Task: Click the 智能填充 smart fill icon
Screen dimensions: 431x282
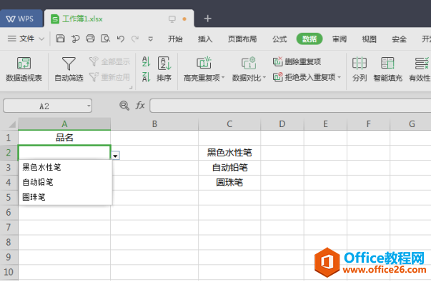Action: pyautogui.click(x=387, y=63)
